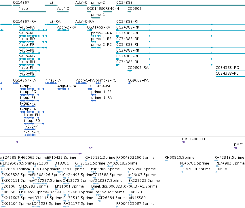
Task: Click the Adgf-C gene label
Action: point(81,3)
